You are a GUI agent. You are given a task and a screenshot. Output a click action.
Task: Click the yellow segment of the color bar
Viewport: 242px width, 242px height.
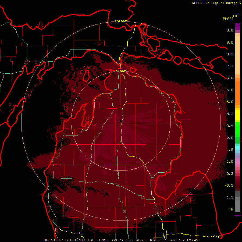point(237,115)
